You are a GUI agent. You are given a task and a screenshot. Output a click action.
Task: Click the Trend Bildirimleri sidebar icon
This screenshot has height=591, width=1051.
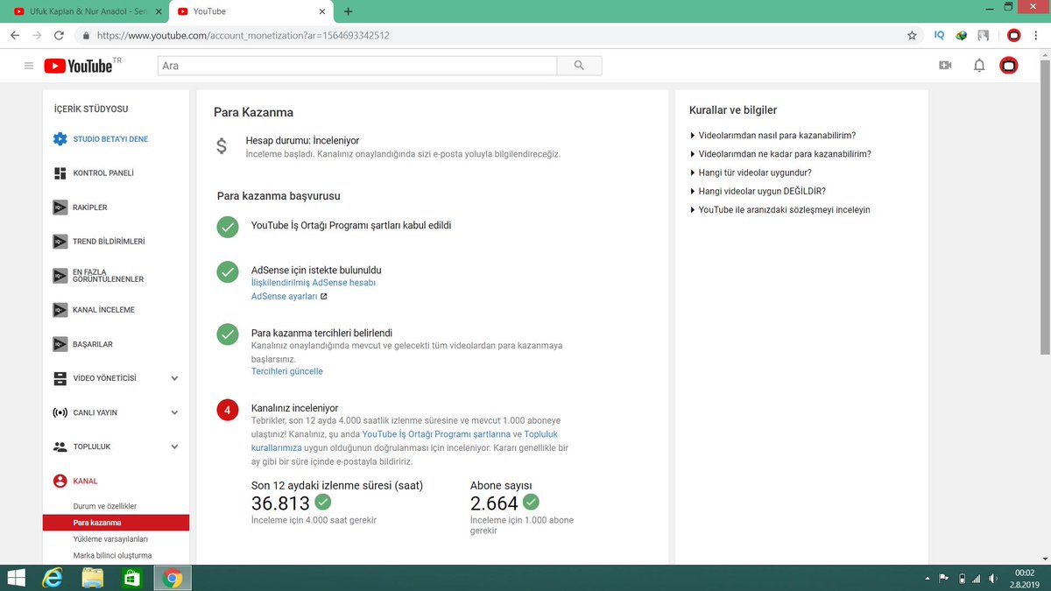(60, 241)
